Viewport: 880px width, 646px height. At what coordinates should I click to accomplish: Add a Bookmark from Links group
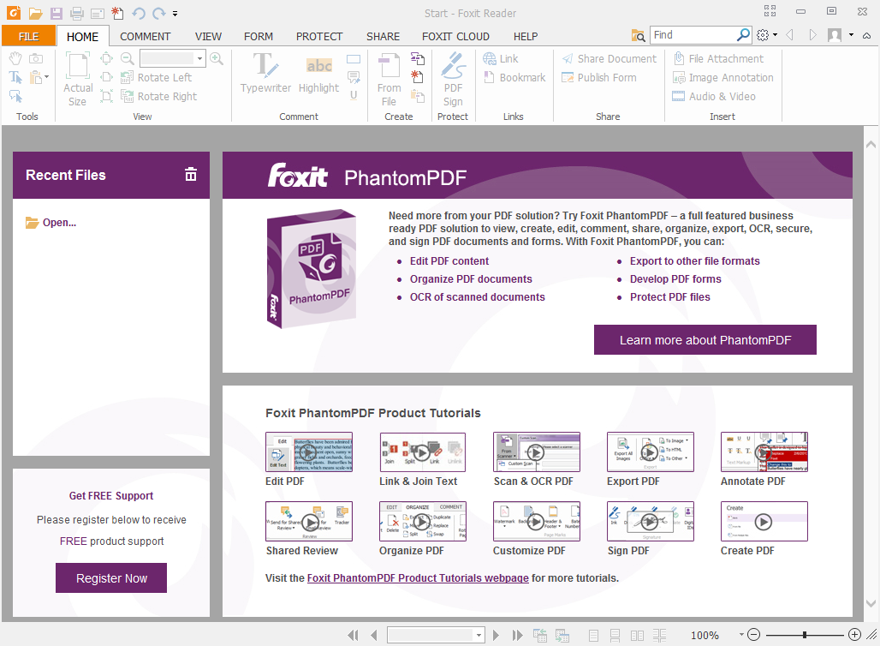(x=514, y=77)
